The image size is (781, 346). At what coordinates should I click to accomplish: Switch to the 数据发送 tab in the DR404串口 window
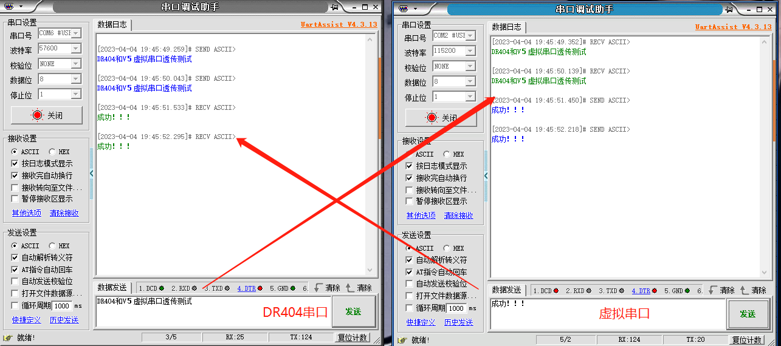coord(112,288)
